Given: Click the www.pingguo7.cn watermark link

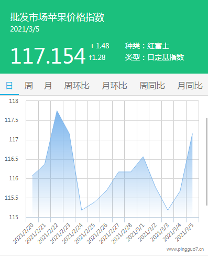Looking at the screenshot, I should (185, 249).
